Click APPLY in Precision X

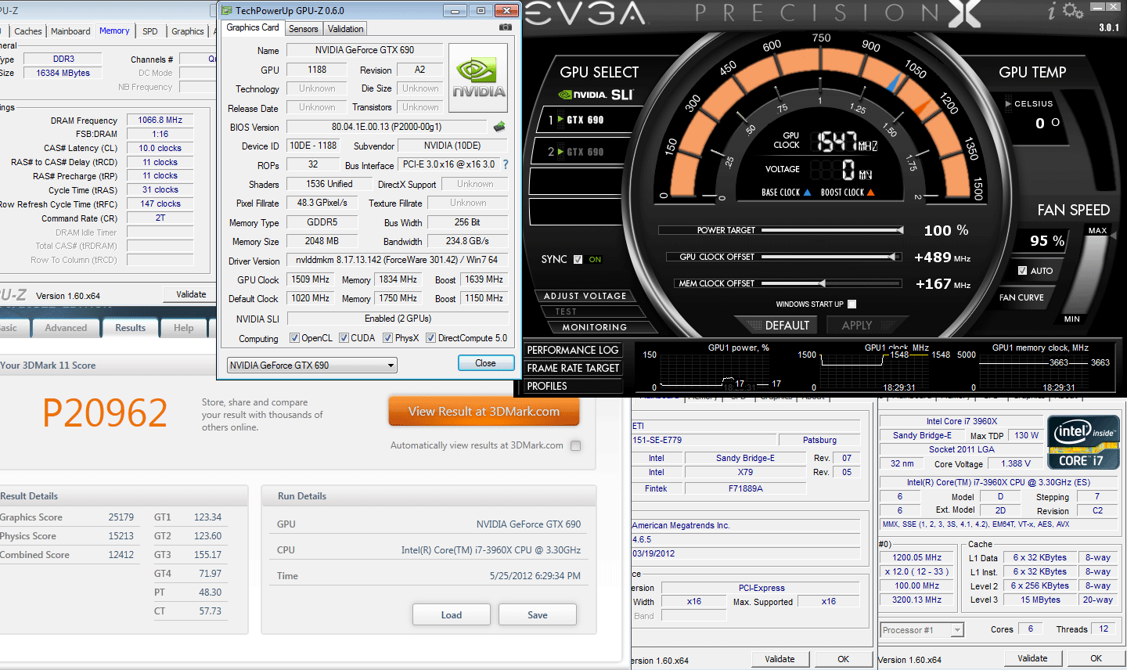pos(857,326)
